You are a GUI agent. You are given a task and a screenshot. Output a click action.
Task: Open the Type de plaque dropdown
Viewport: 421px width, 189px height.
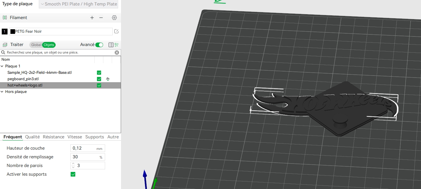pyautogui.click(x=79, y=4)
